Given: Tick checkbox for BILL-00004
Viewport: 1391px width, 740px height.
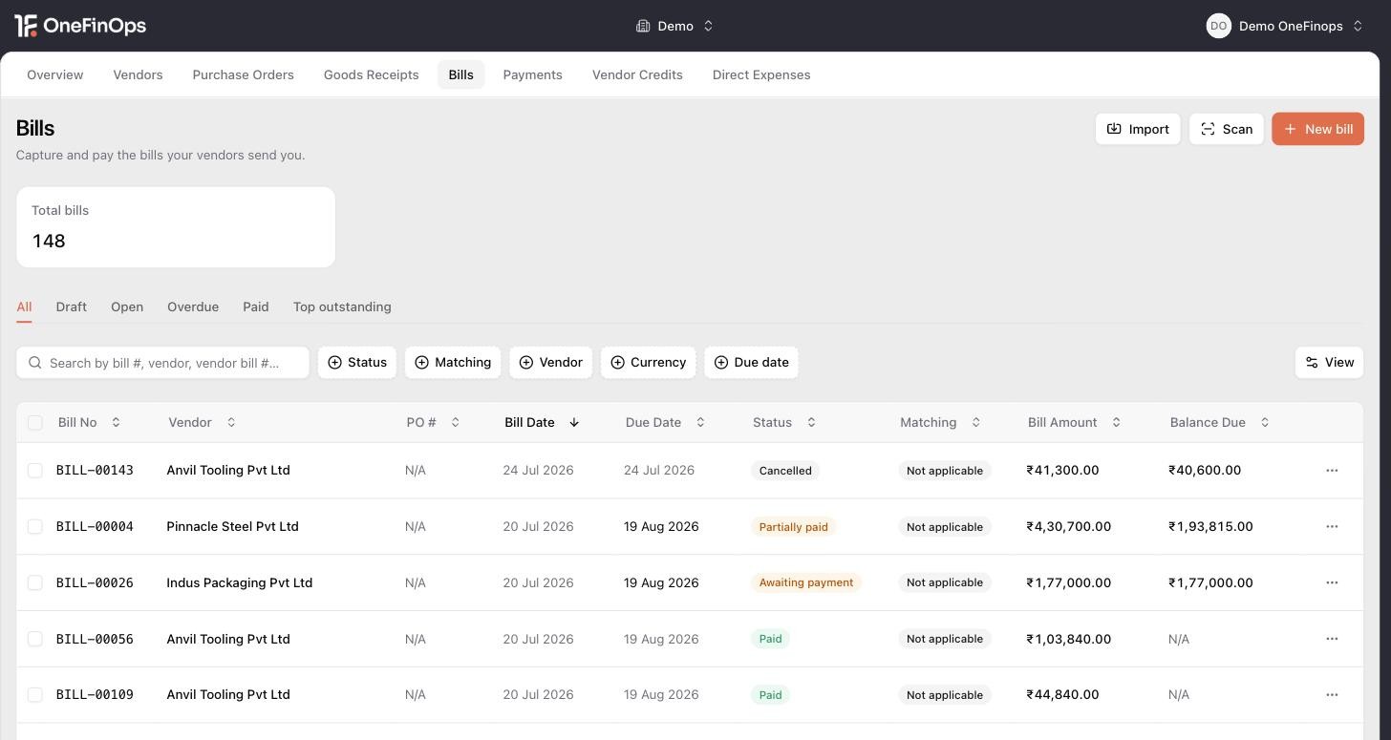Looking at the screenshot, I should pos(35,527).
